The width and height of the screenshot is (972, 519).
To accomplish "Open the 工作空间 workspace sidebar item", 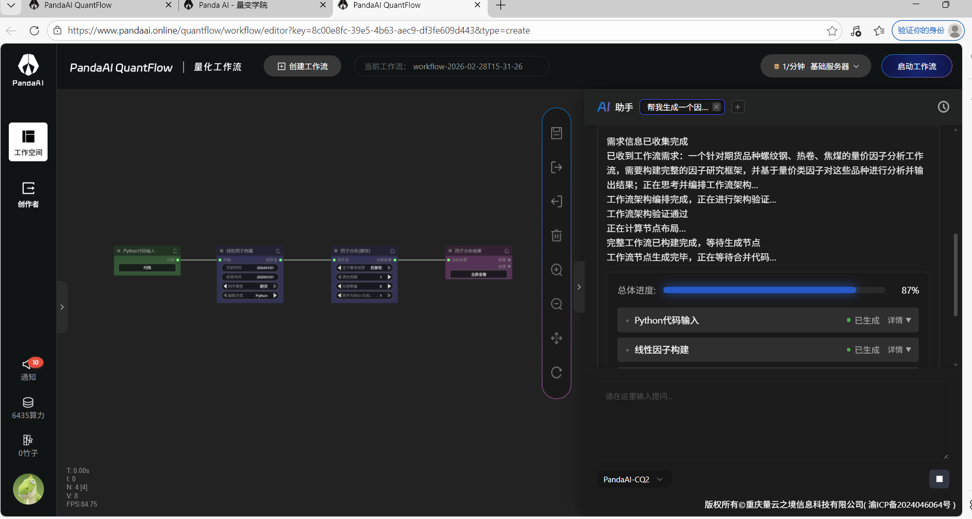I will click(28, 142).
